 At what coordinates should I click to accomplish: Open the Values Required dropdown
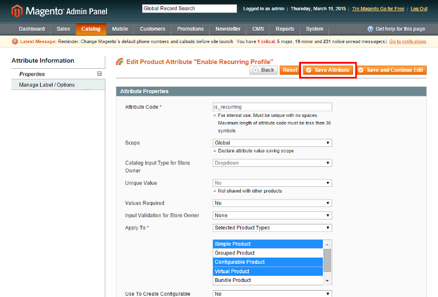272,203
